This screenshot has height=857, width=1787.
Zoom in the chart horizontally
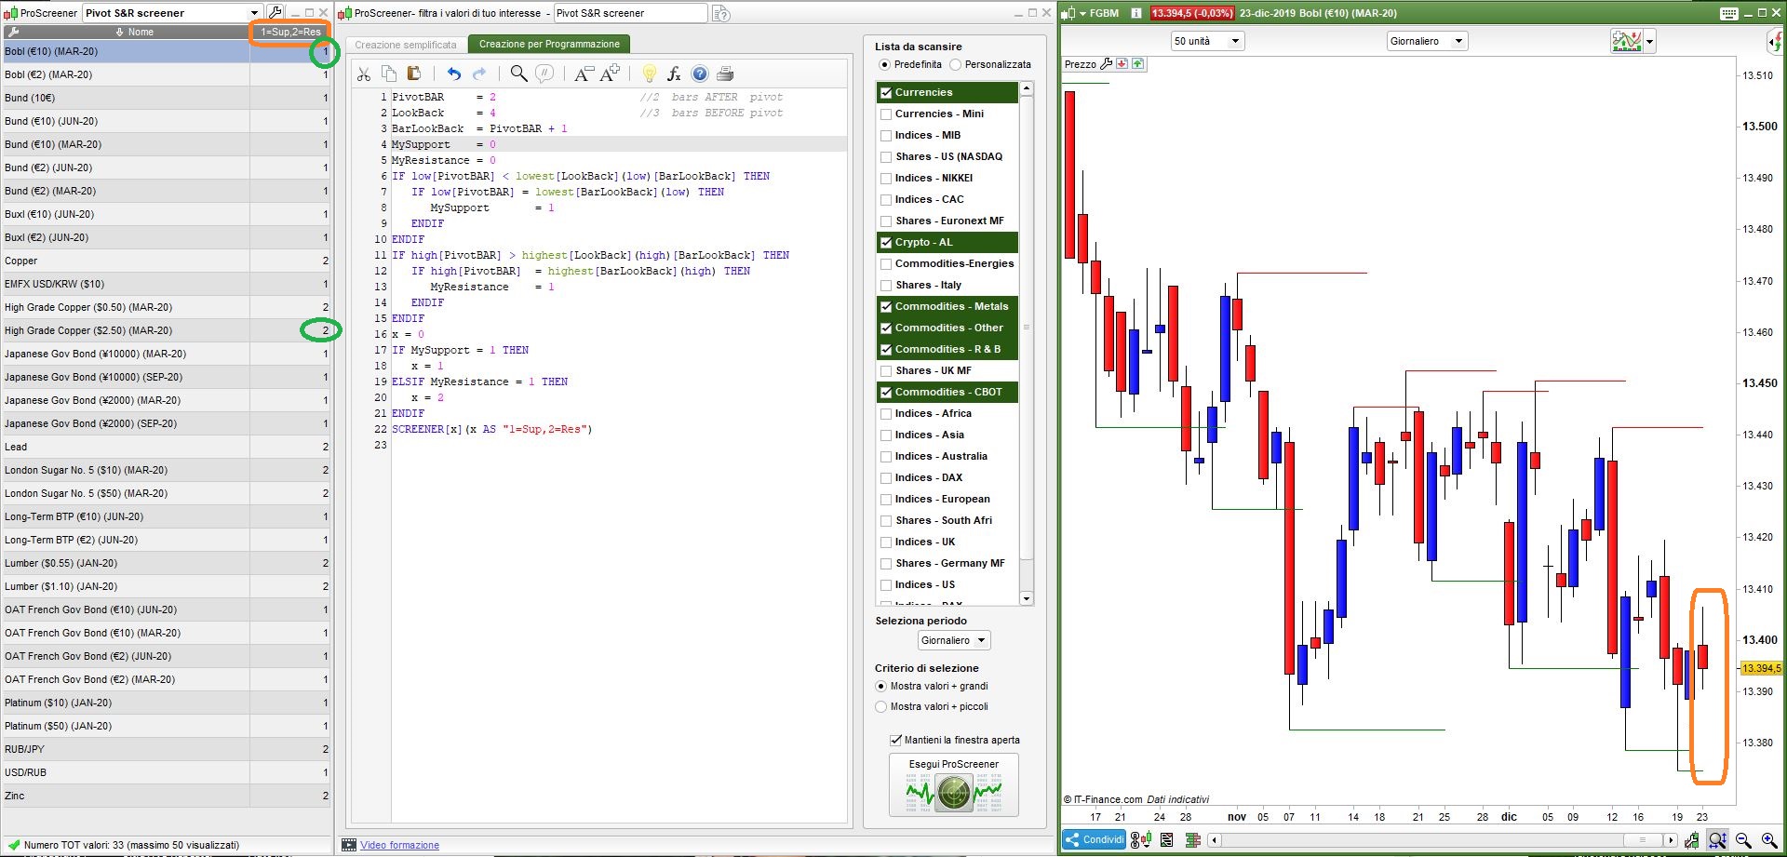pos(1769,840)
